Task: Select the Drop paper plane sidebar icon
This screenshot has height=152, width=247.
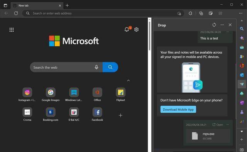Action: click(242, 84)
